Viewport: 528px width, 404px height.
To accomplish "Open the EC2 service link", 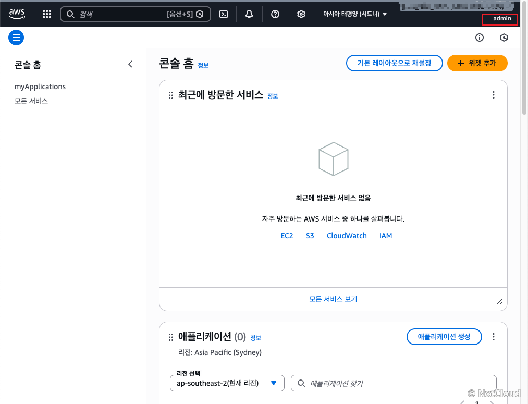I will [x=287, y=236].
